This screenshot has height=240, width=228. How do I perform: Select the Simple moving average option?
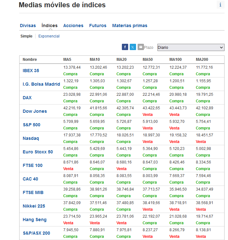pyautogui.click(x=26, y=36)
